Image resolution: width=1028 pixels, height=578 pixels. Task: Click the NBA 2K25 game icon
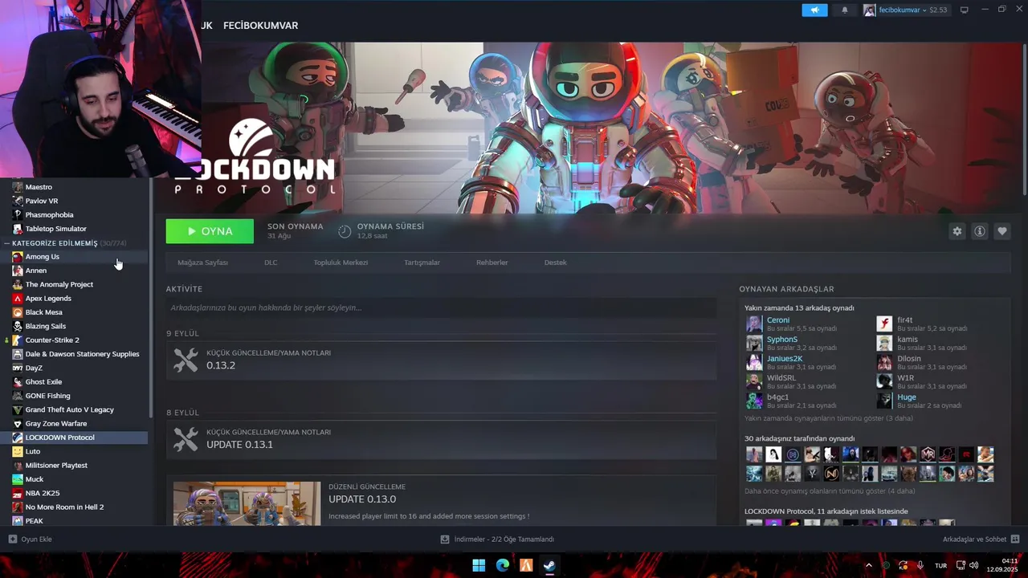(x=17, y=493)
